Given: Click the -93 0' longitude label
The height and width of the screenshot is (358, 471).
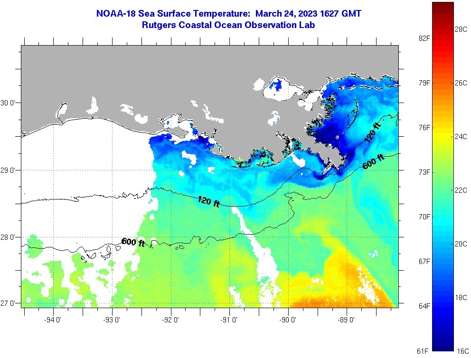Looking at the screenshot, I should 112,320.
